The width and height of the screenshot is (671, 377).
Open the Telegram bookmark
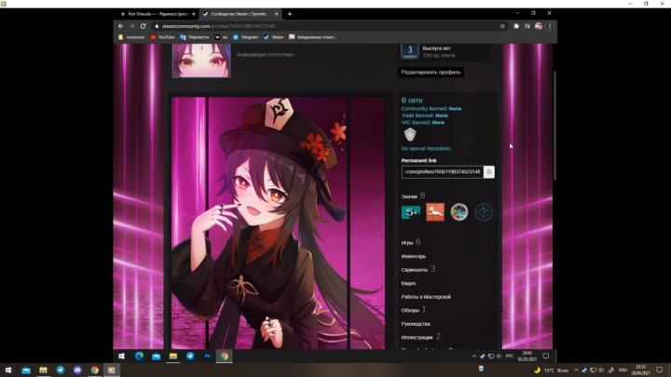(x=246, y=37)
